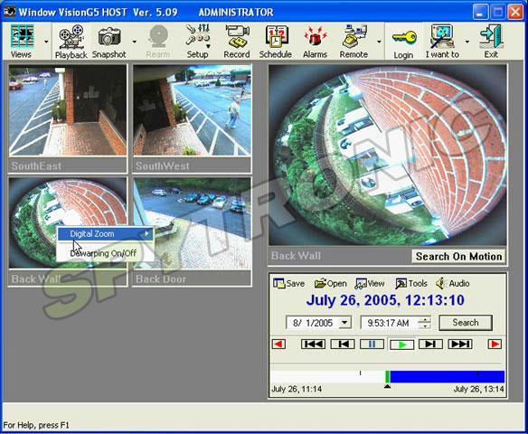Open Tools in the playback panel

click(x=411, y=284)
